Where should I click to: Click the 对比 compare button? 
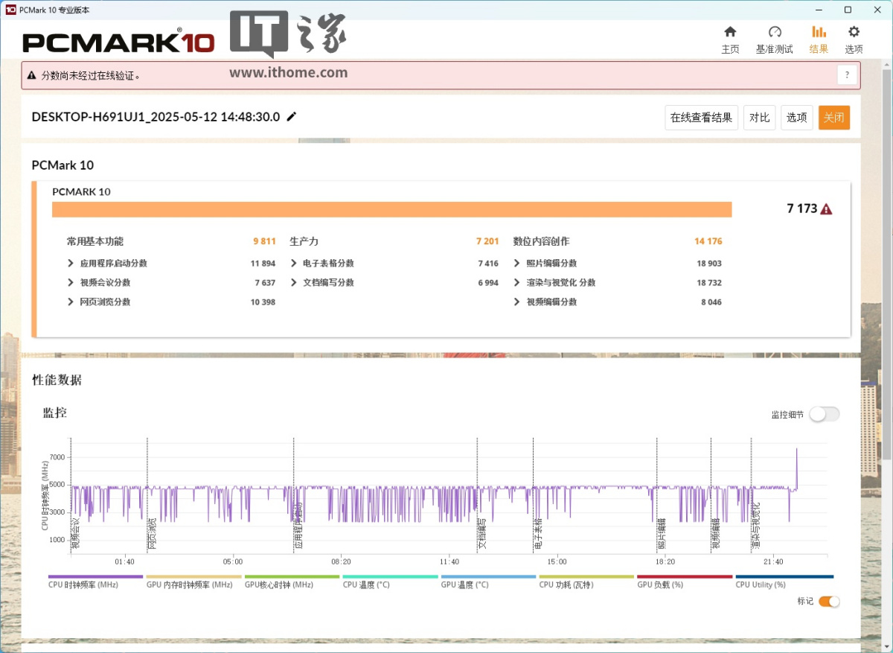[759, 118]
